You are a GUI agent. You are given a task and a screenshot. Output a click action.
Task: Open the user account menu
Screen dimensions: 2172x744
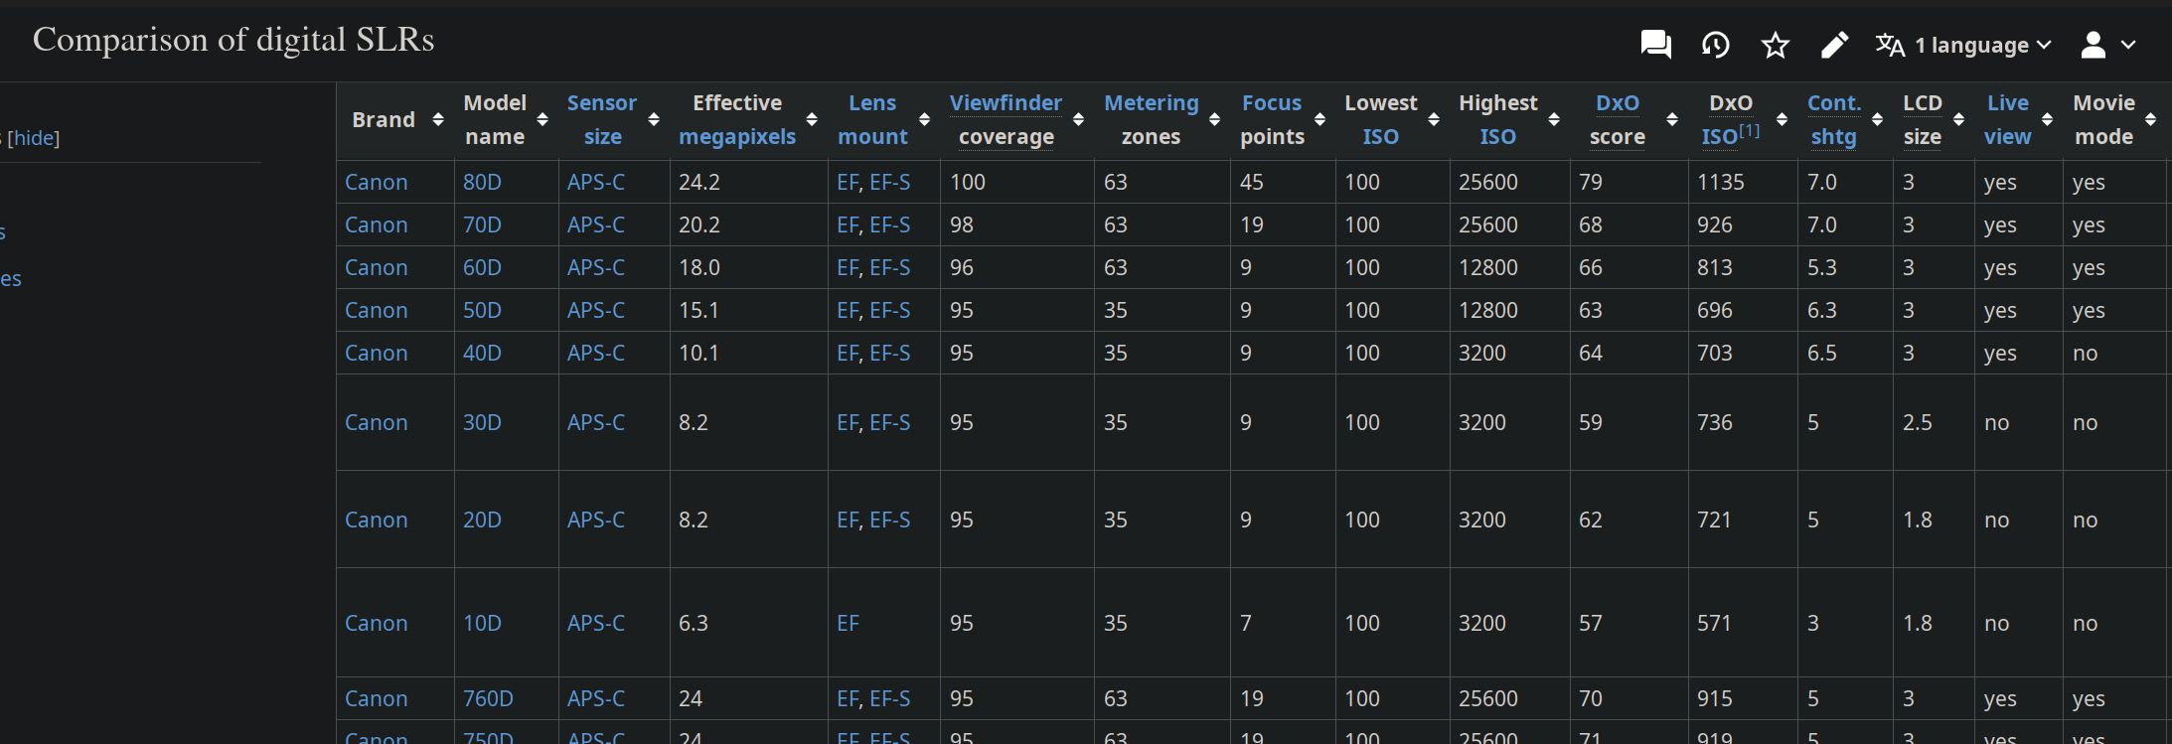click(2107, 45)
